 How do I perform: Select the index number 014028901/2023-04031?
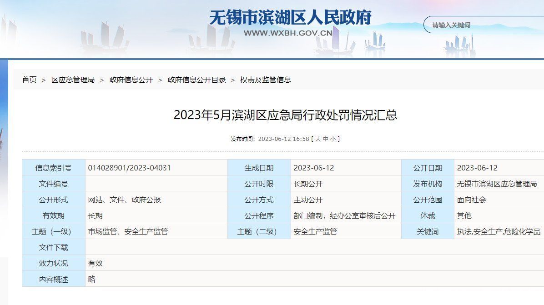(x=130, y=168)
